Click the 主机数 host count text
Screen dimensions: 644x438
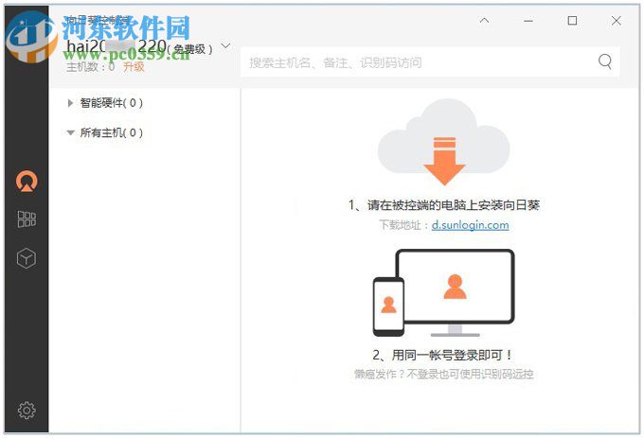tap(91, 66)
